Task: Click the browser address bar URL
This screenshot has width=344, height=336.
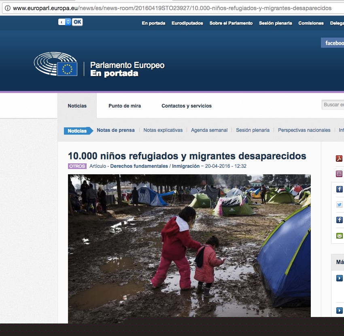Action: pos(172,8)
